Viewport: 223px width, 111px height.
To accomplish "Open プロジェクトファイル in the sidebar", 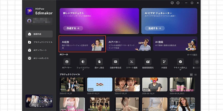I will pos(39,42).
